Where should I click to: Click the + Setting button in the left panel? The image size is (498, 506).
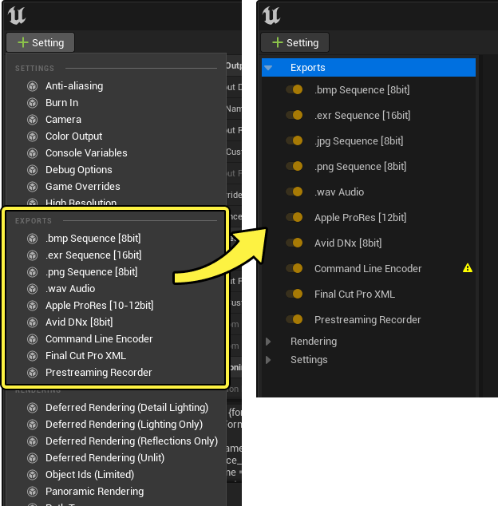click(41, 42)
